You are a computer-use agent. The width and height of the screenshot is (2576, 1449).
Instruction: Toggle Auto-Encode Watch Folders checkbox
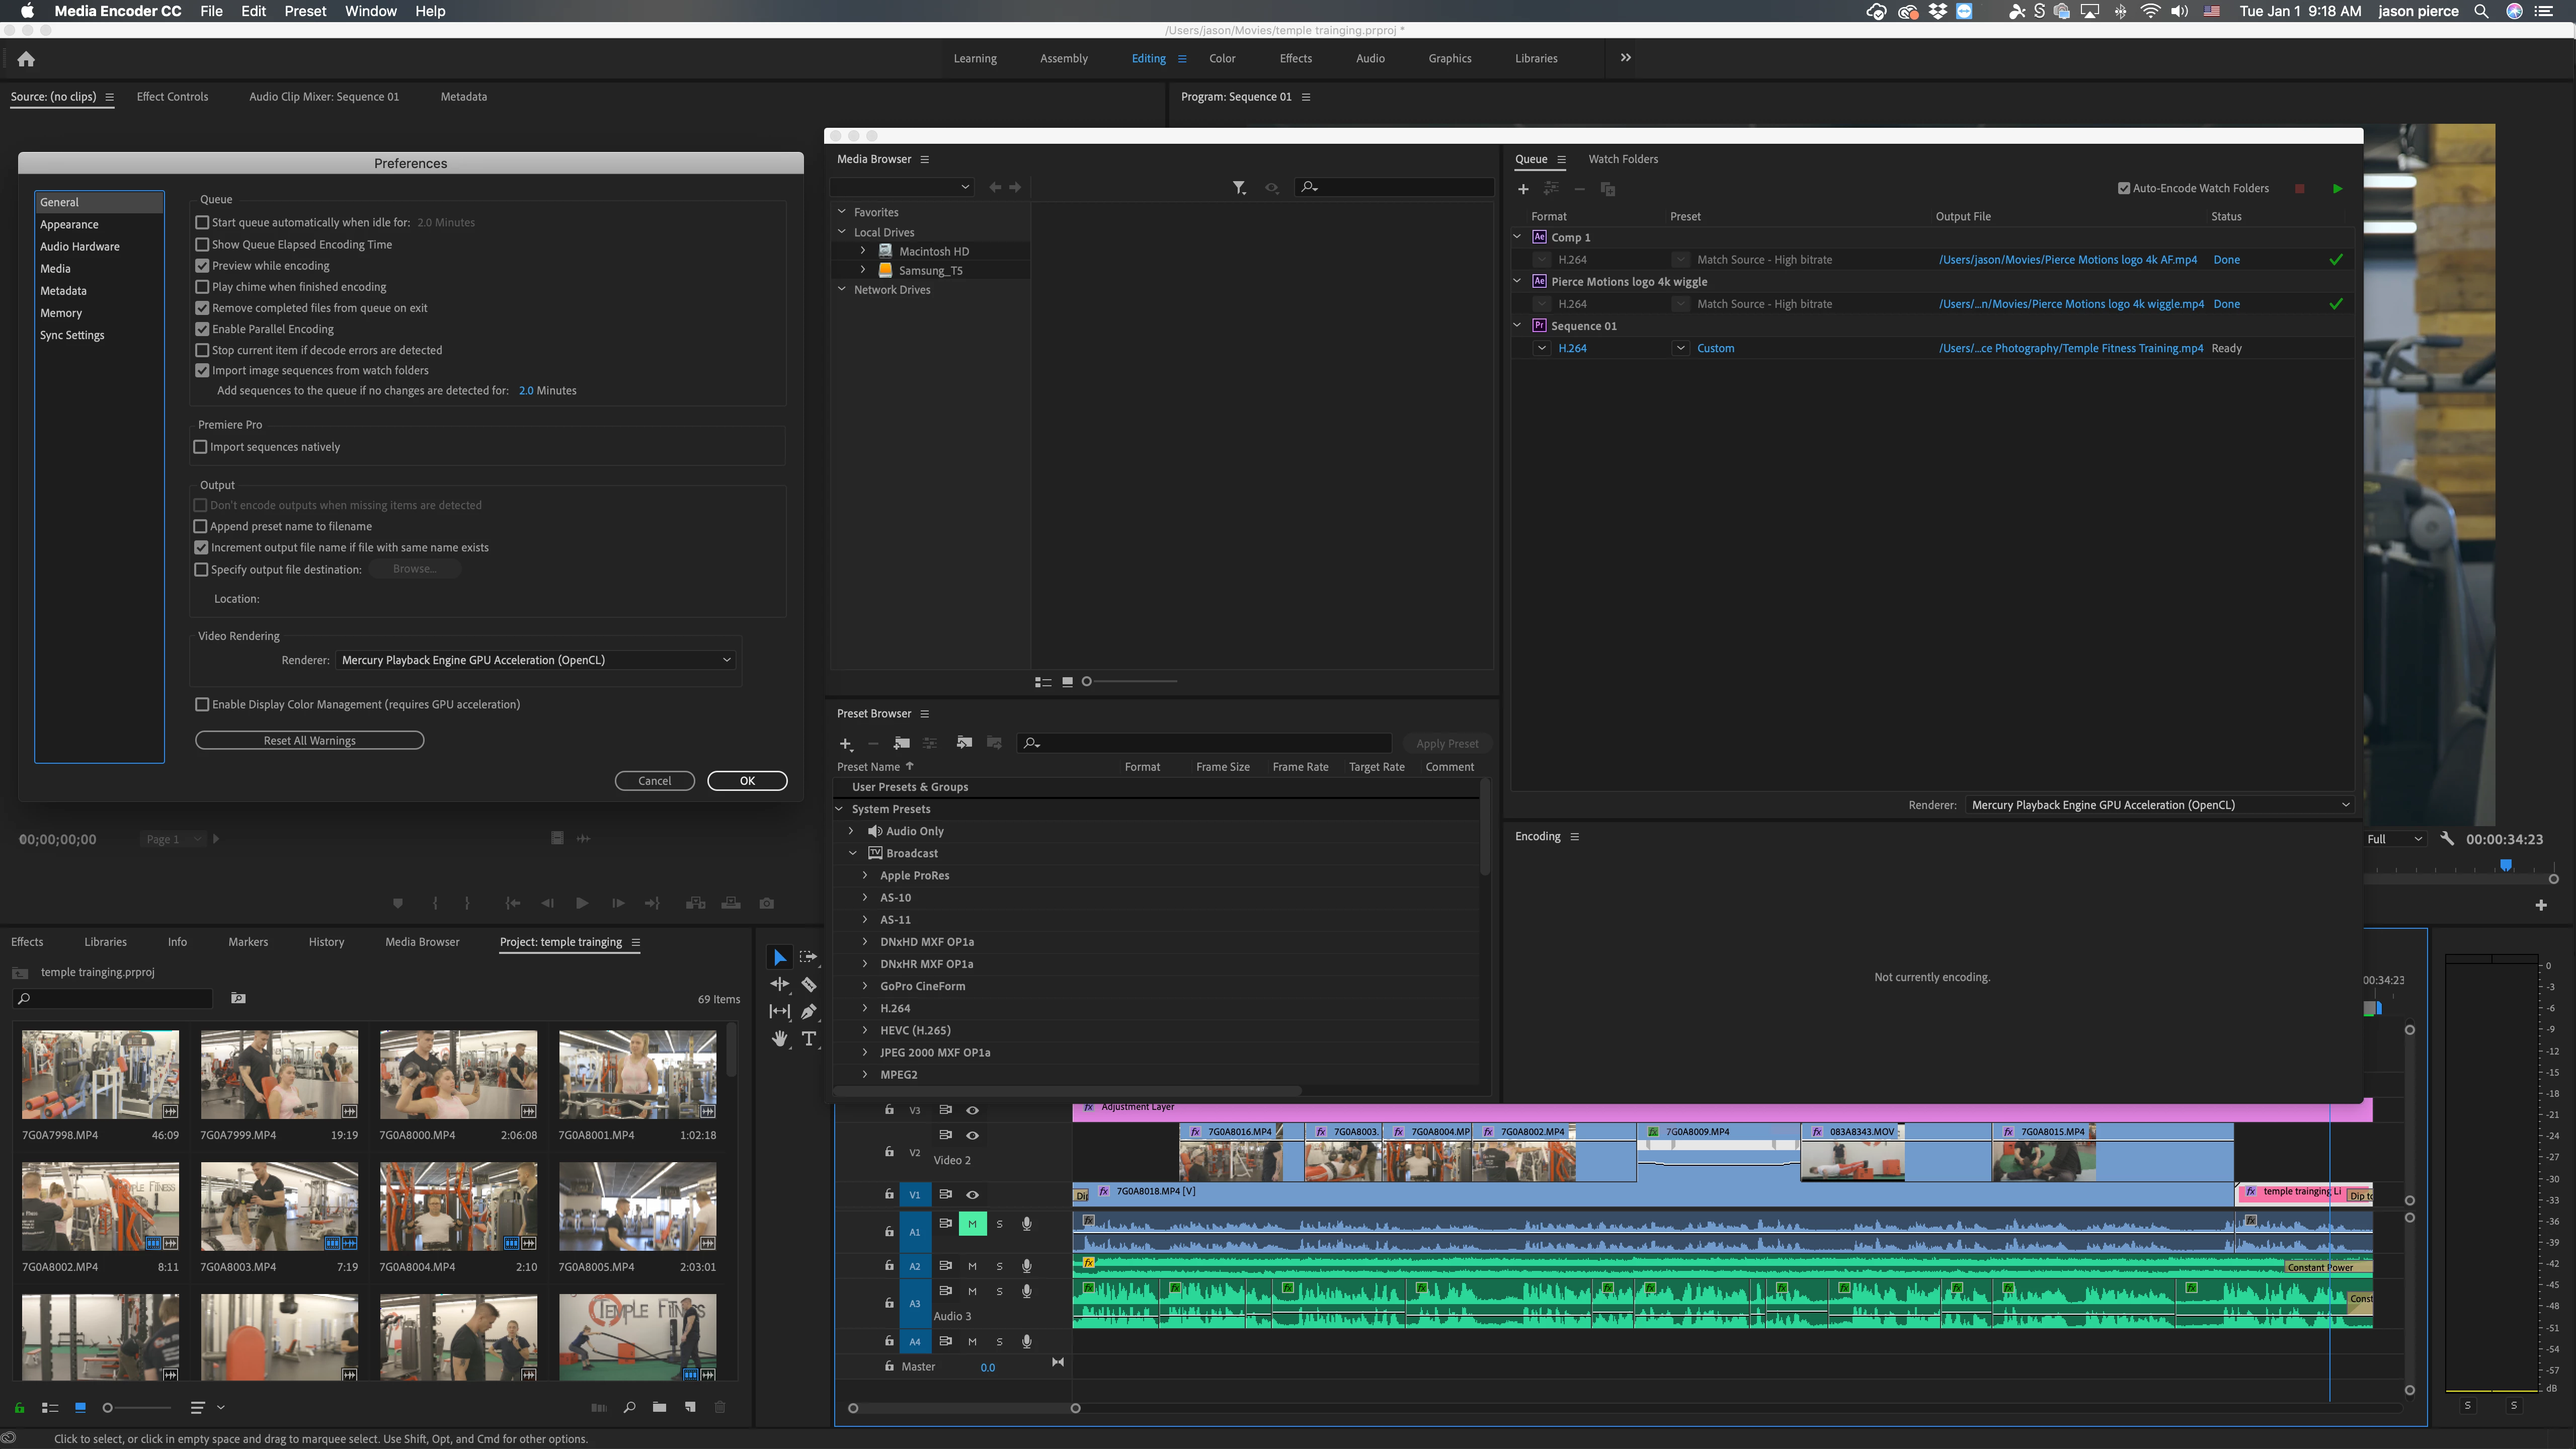point(2124,188)
